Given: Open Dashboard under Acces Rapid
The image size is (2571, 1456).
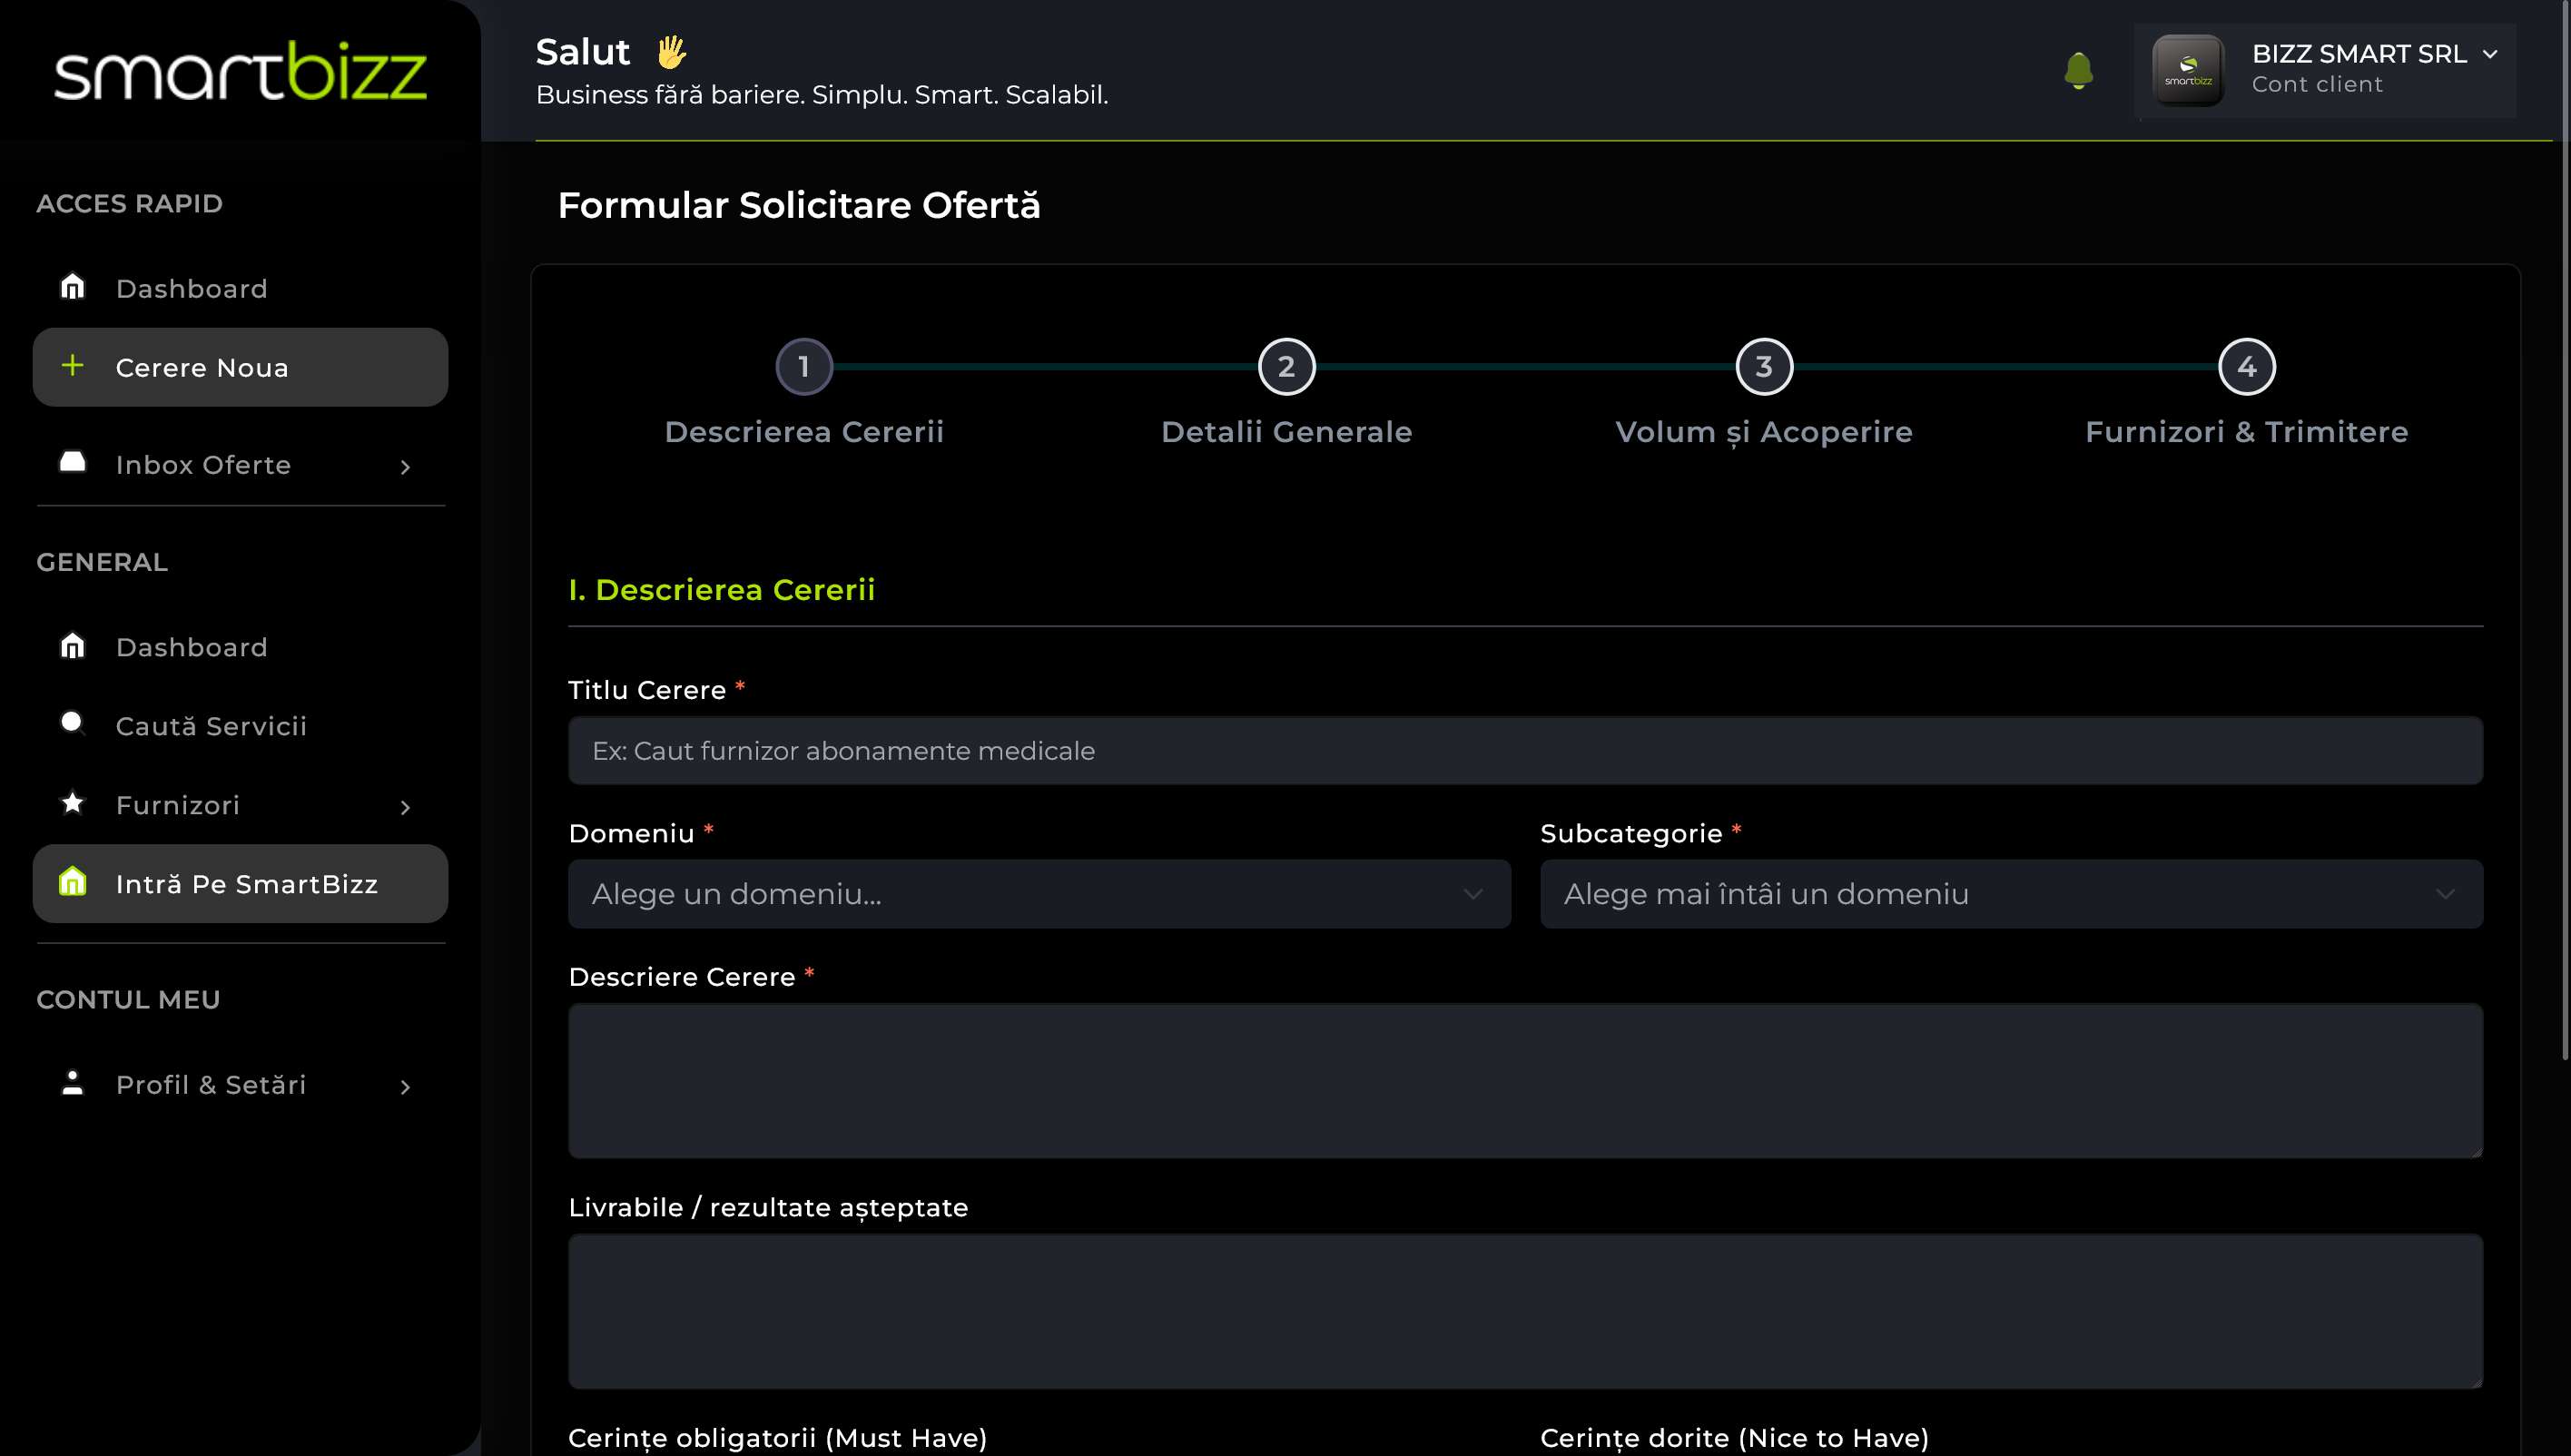Looking at the screenshot, I should [x=191, y=289].
